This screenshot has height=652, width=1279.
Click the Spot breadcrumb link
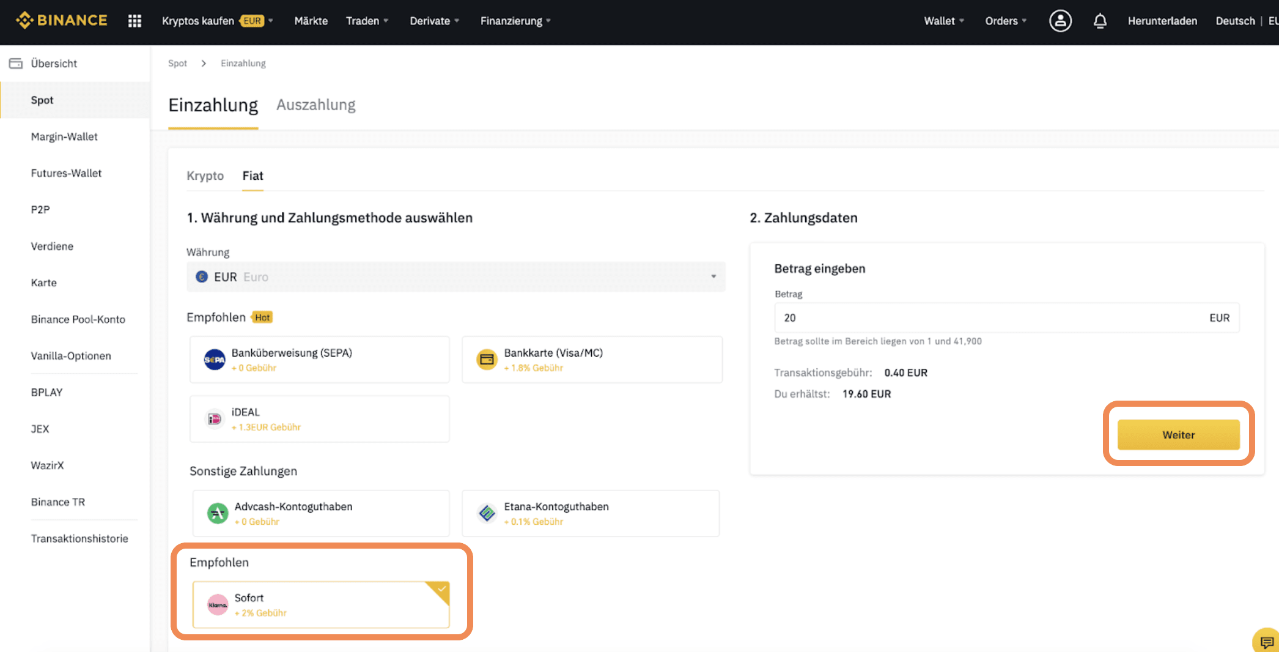click(x=177, y=64)
